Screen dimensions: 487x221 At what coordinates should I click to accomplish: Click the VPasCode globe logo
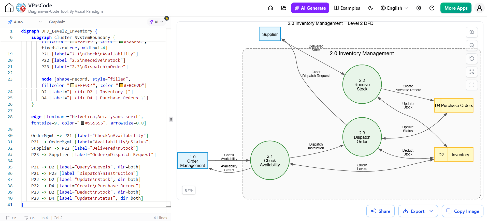(x=21, y=8)
